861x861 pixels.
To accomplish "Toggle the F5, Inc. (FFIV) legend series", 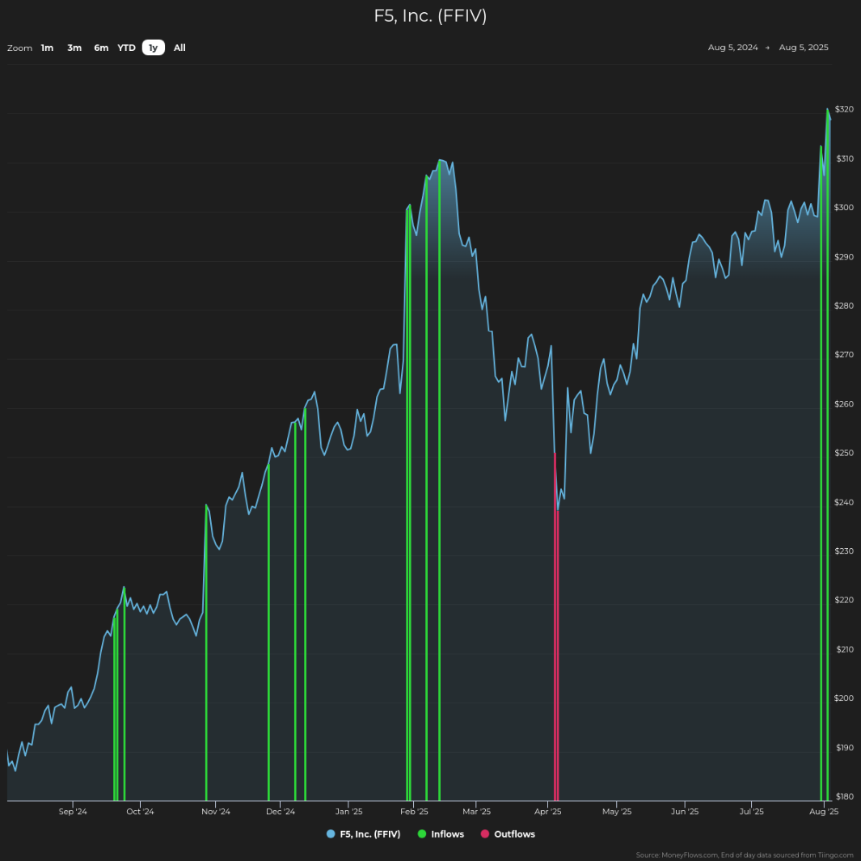I will (364, 834).
